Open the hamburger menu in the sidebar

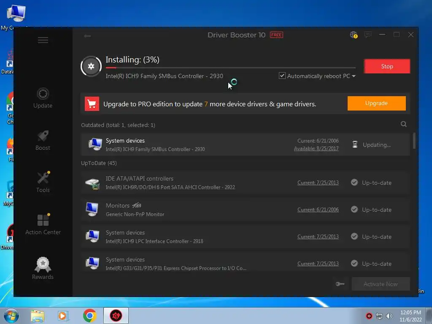[43, 40]
